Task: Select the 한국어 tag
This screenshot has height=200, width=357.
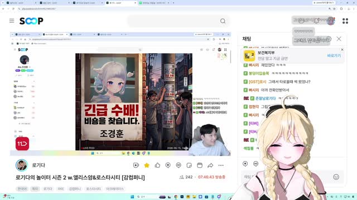Action: pyautogui.click(x=22, y=189)
